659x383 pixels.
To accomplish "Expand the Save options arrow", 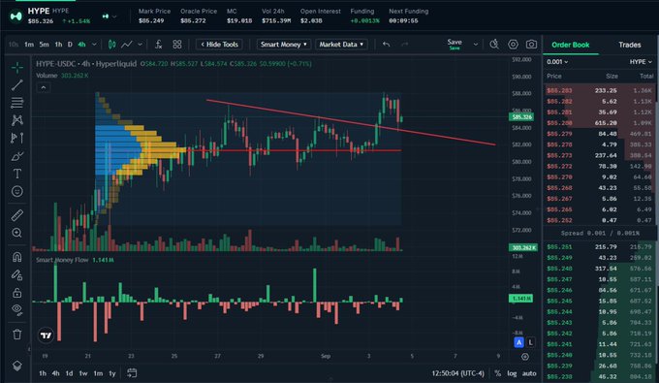I will tap(475, 45).
